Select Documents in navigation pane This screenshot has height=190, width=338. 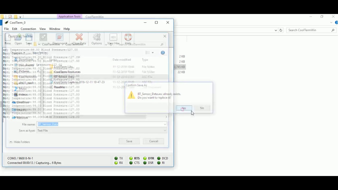point(26,65)
